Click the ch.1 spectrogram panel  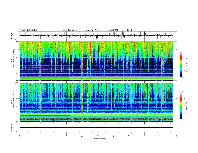pos(96,61)
